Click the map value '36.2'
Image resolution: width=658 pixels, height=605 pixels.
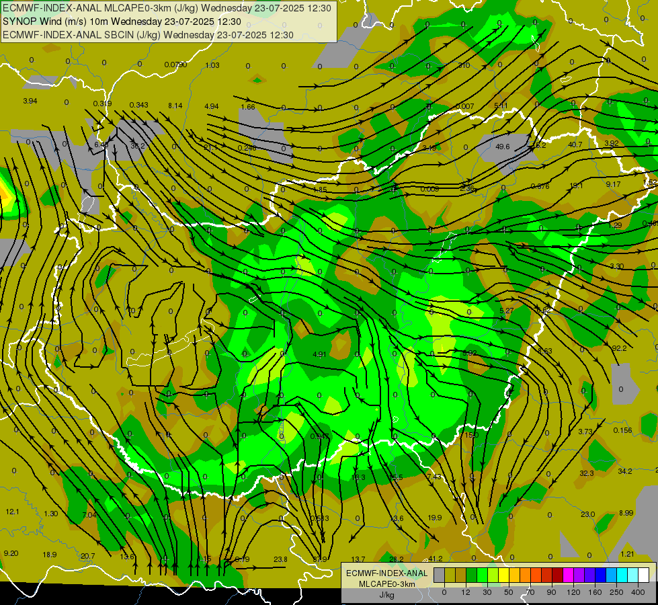[138, 146]
